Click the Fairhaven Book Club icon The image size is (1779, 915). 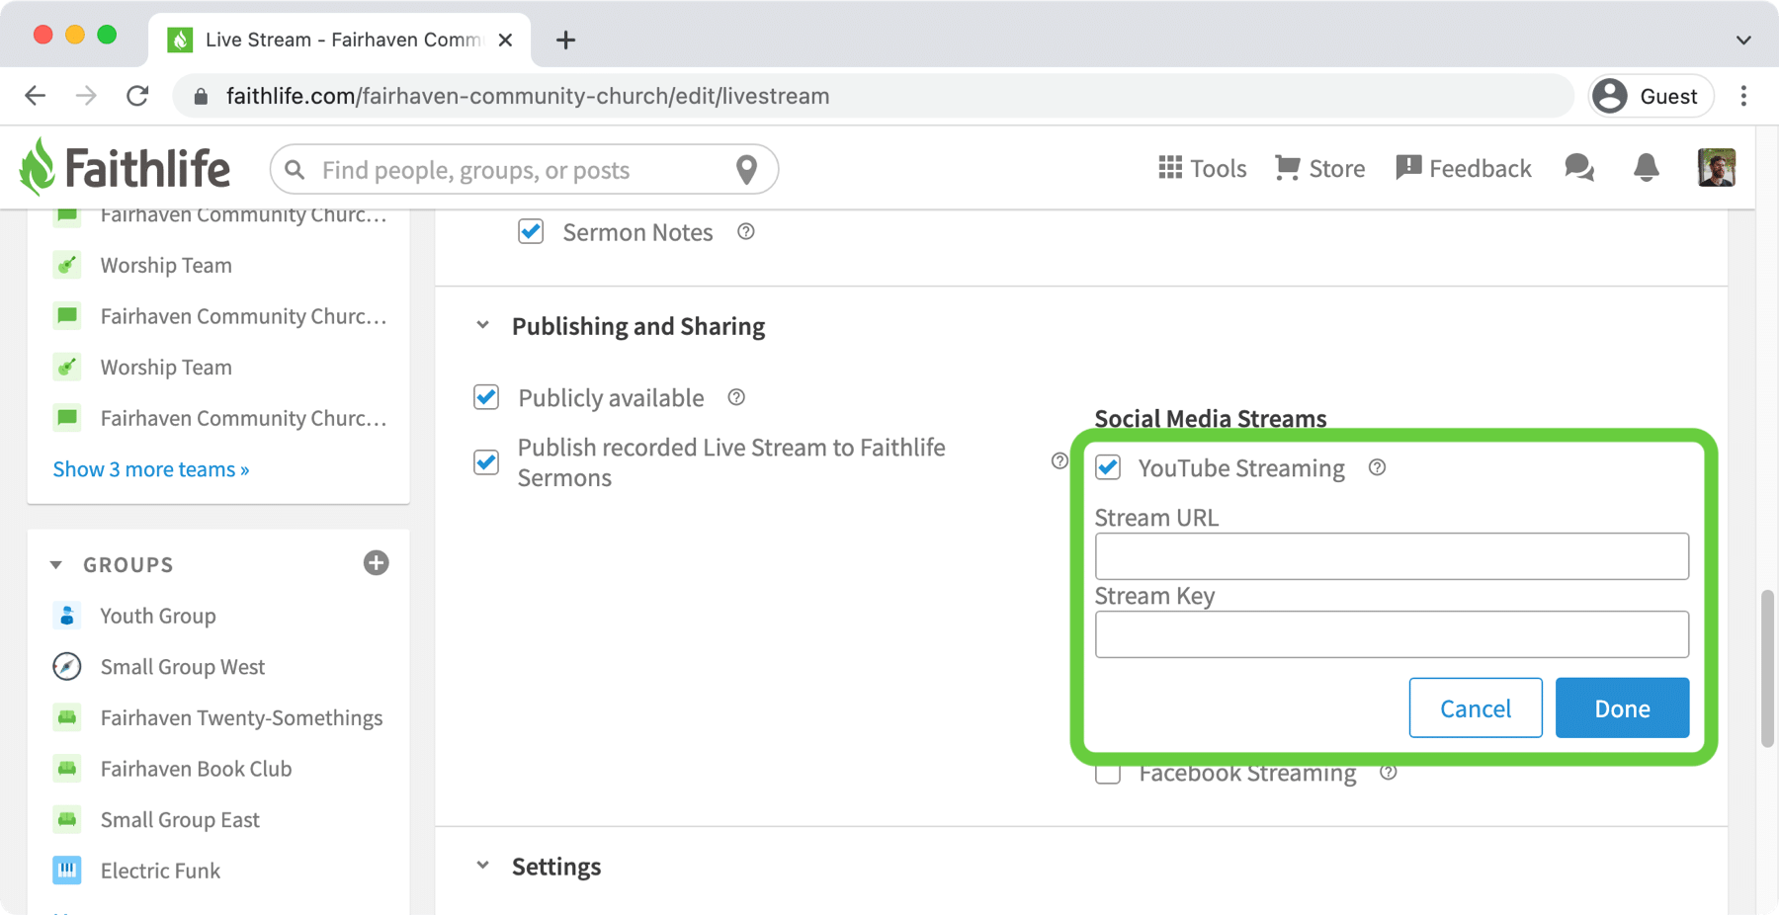coord(67,769)
